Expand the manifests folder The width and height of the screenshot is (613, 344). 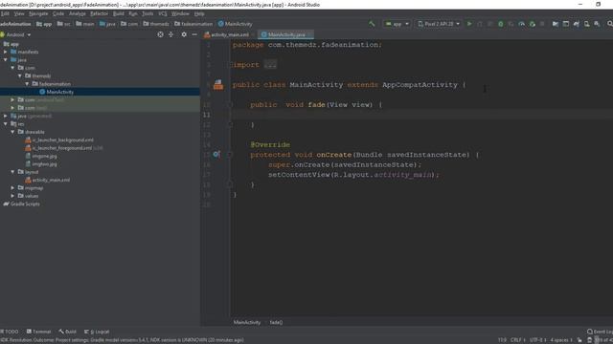pos(6,52)
